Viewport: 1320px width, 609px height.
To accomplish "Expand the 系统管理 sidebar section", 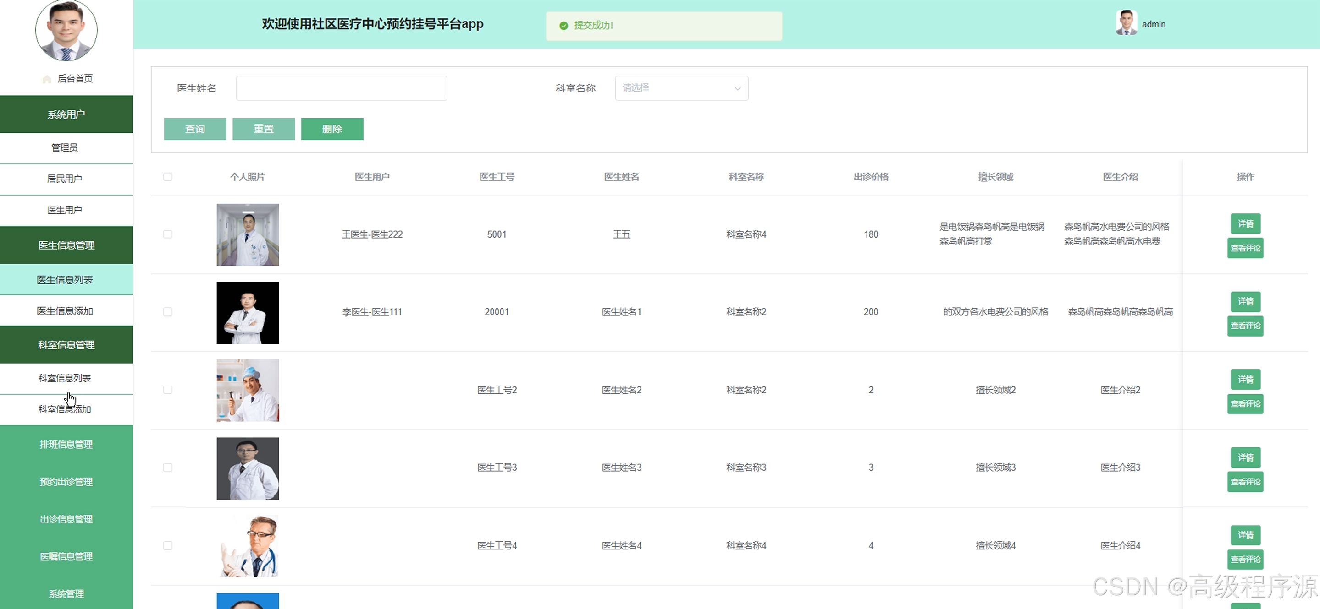I will [66, 593].
